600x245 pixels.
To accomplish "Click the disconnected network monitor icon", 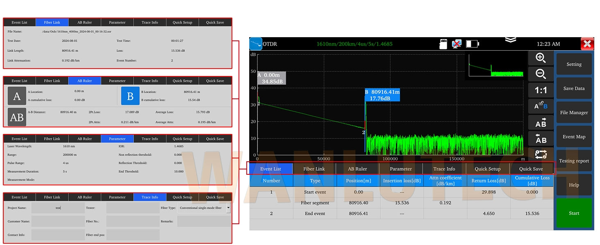I will [457, 44].
